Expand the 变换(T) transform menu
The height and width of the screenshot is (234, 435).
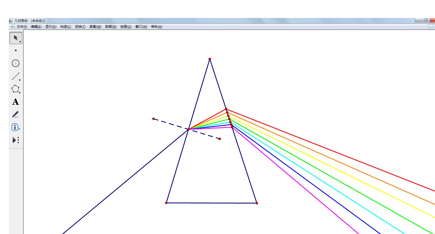tap(80, 27)
